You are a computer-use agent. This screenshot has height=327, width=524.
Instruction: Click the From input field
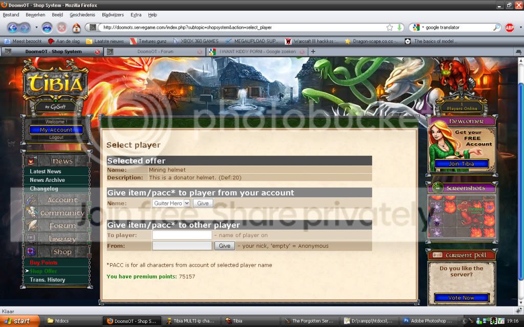(182, 246)
